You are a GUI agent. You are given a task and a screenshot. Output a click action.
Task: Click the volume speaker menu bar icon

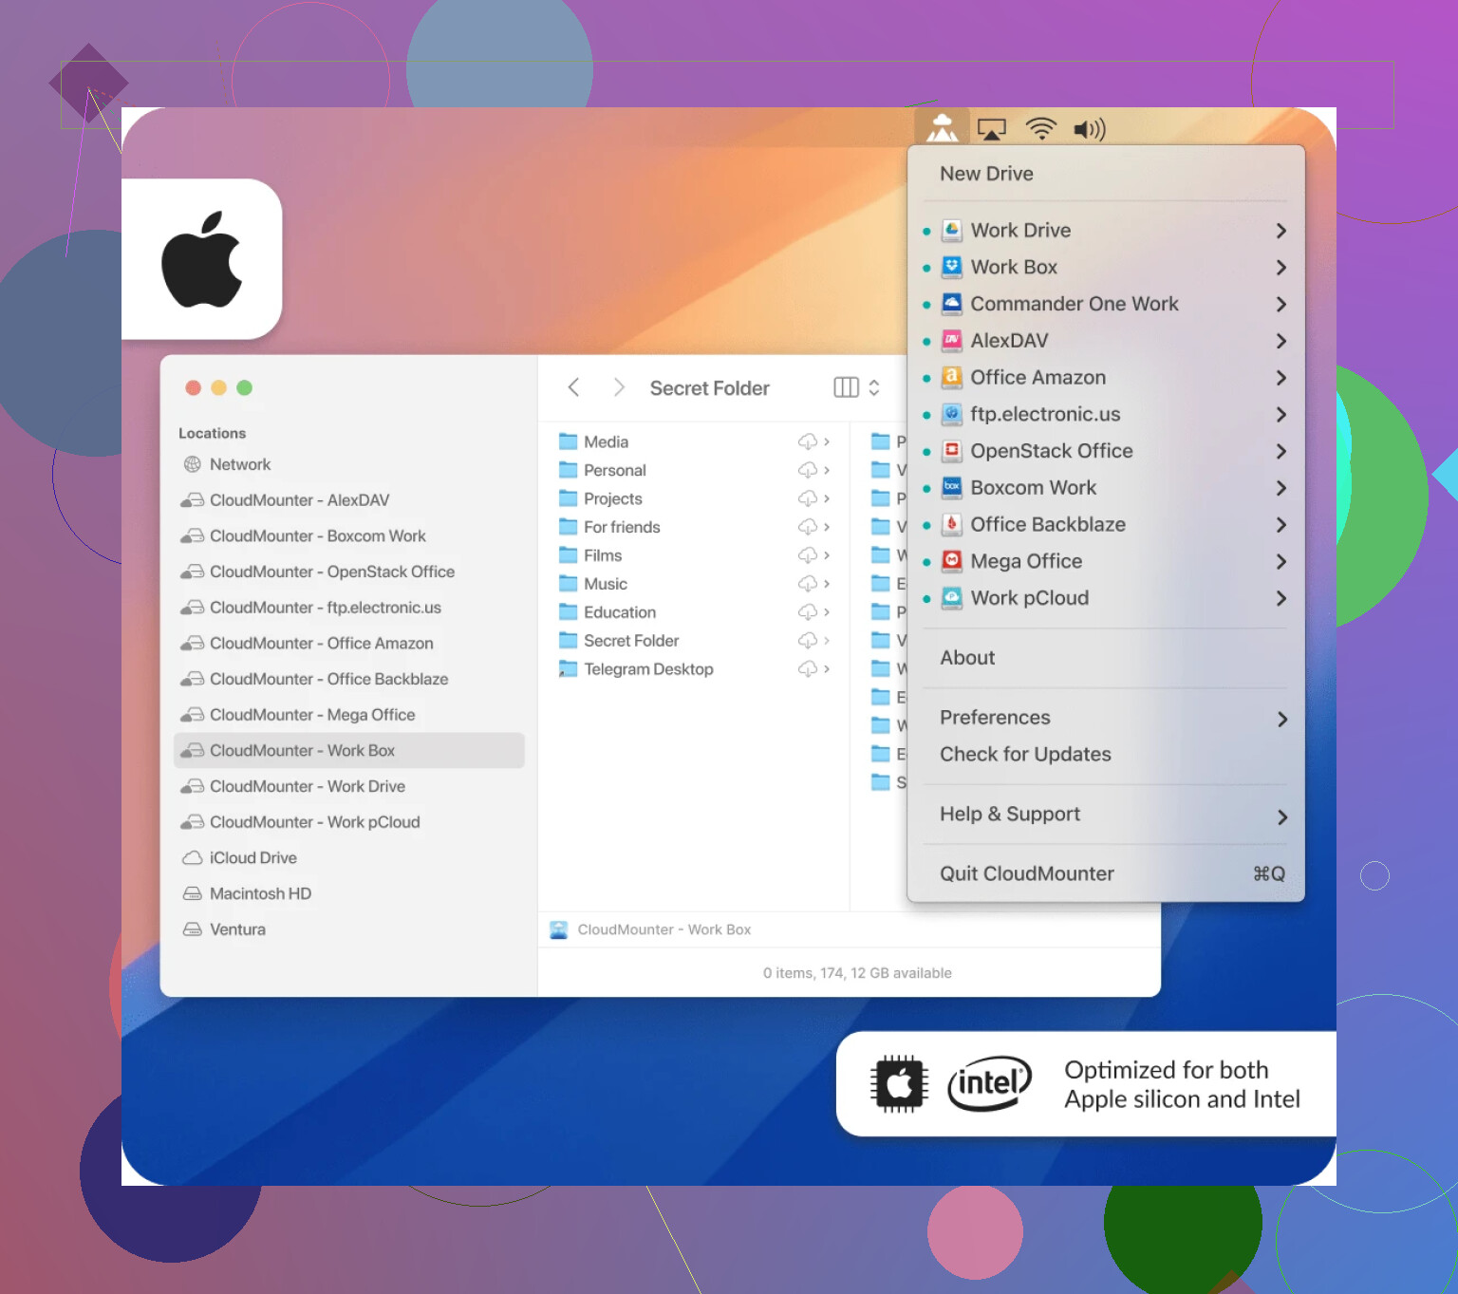pos(1090,129)
